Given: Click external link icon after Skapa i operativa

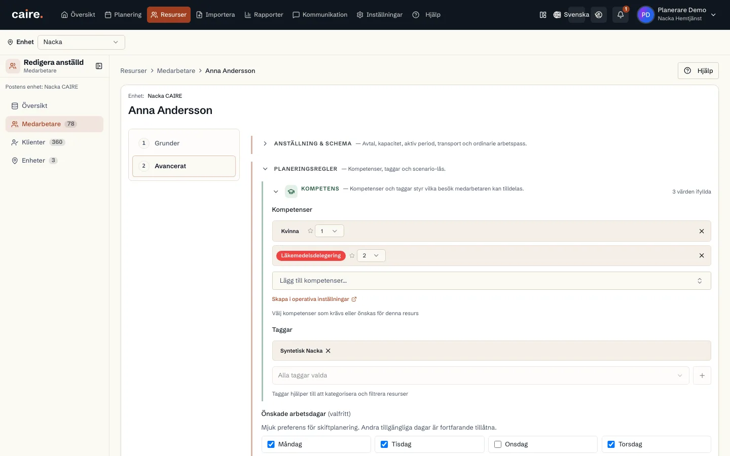Looking at the screenshot, I should click(354, 299).
